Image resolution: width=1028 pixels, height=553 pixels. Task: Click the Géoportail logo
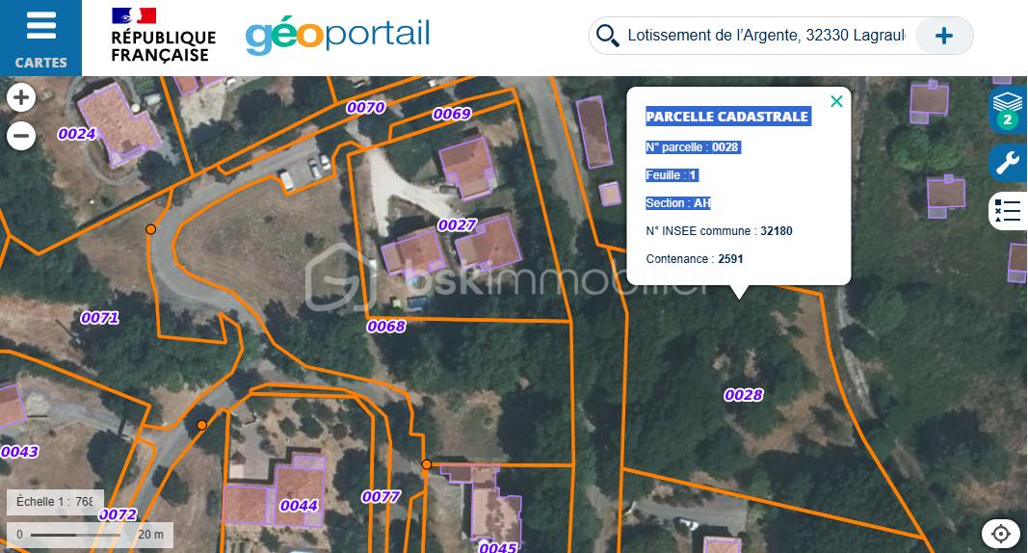coord(337,35)
